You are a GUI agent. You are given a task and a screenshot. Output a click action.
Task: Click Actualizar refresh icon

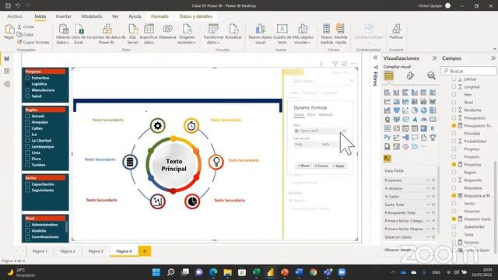point(233,30)
